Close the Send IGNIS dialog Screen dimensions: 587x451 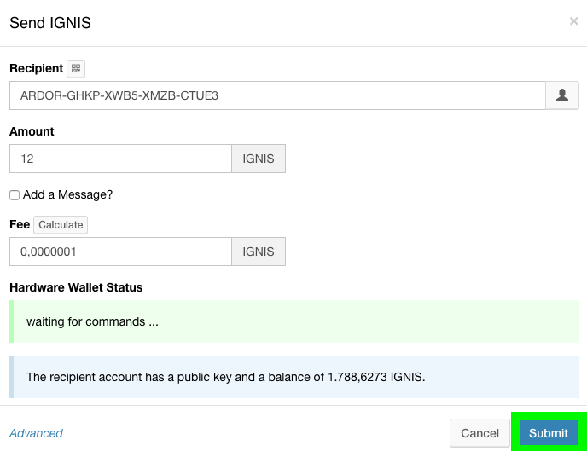point(573,21)
